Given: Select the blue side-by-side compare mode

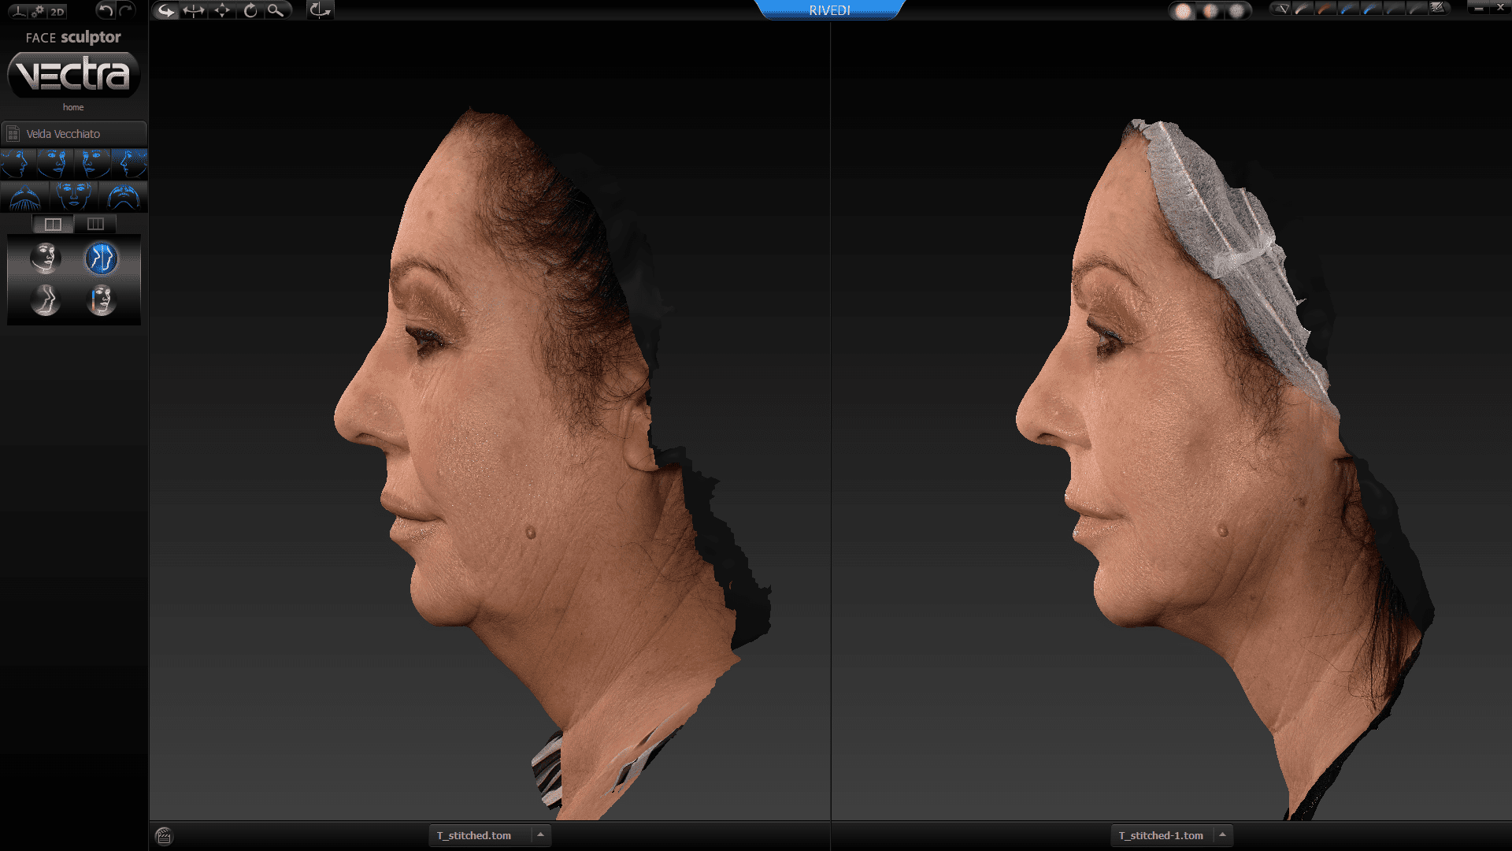Looking at the screenshot, I should click(102, 258).
